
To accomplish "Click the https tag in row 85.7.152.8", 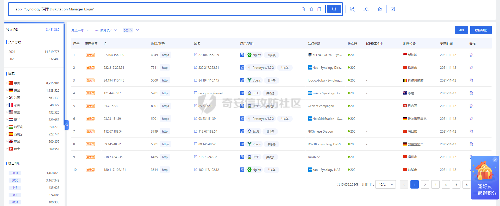I will [x=165, y=106].
